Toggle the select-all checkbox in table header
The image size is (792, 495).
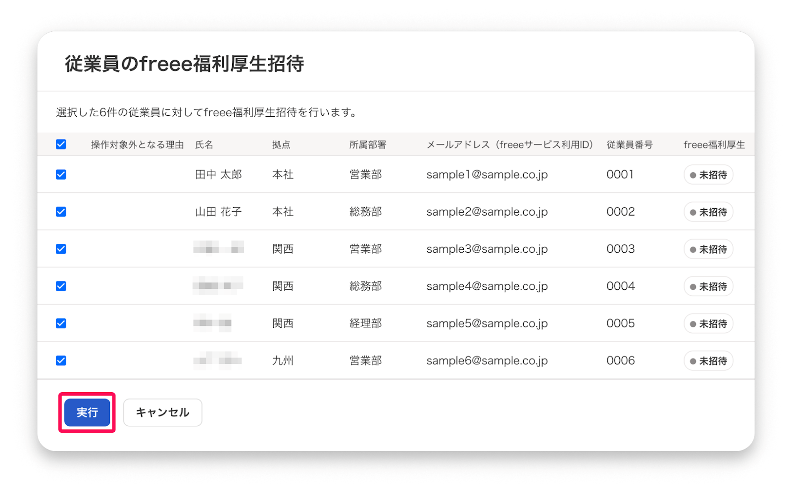tap(61, 144)
